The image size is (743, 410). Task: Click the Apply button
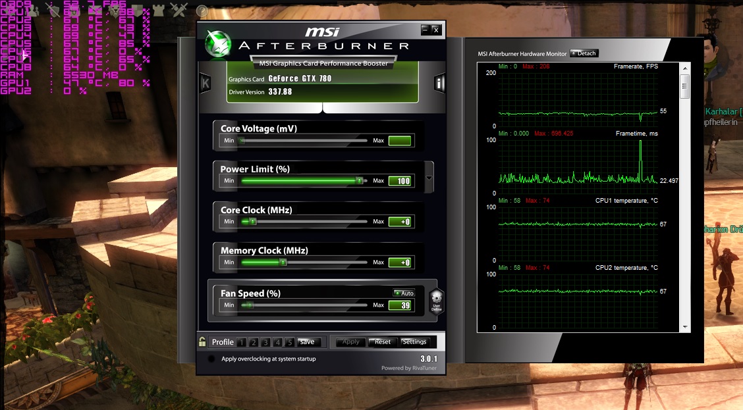pos(350,342)
